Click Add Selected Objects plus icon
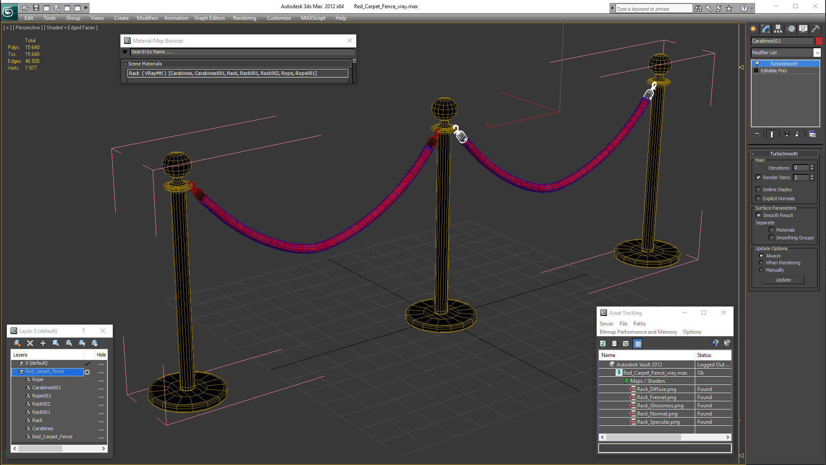This screenshot has height=465, width=826. pyautogui.click(x=43, y=343)
